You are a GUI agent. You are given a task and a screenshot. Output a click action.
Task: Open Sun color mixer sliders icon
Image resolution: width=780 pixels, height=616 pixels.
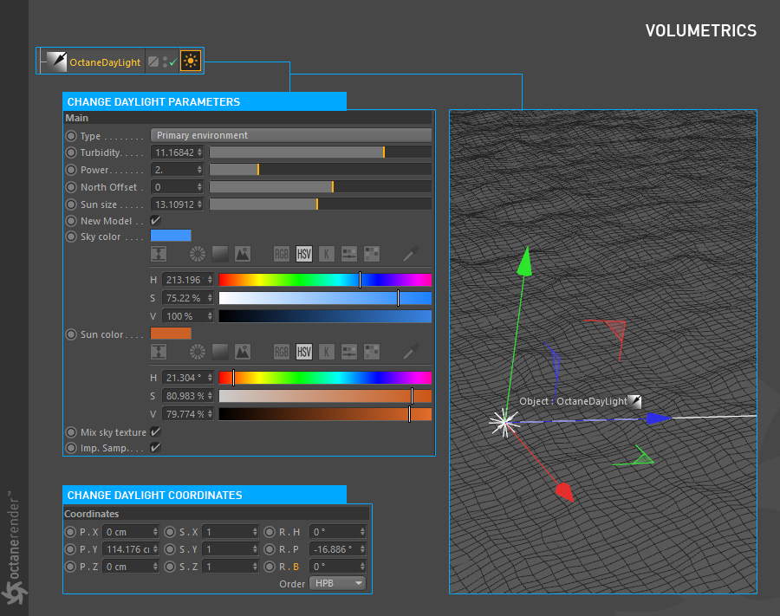click(x=349, y=352)
